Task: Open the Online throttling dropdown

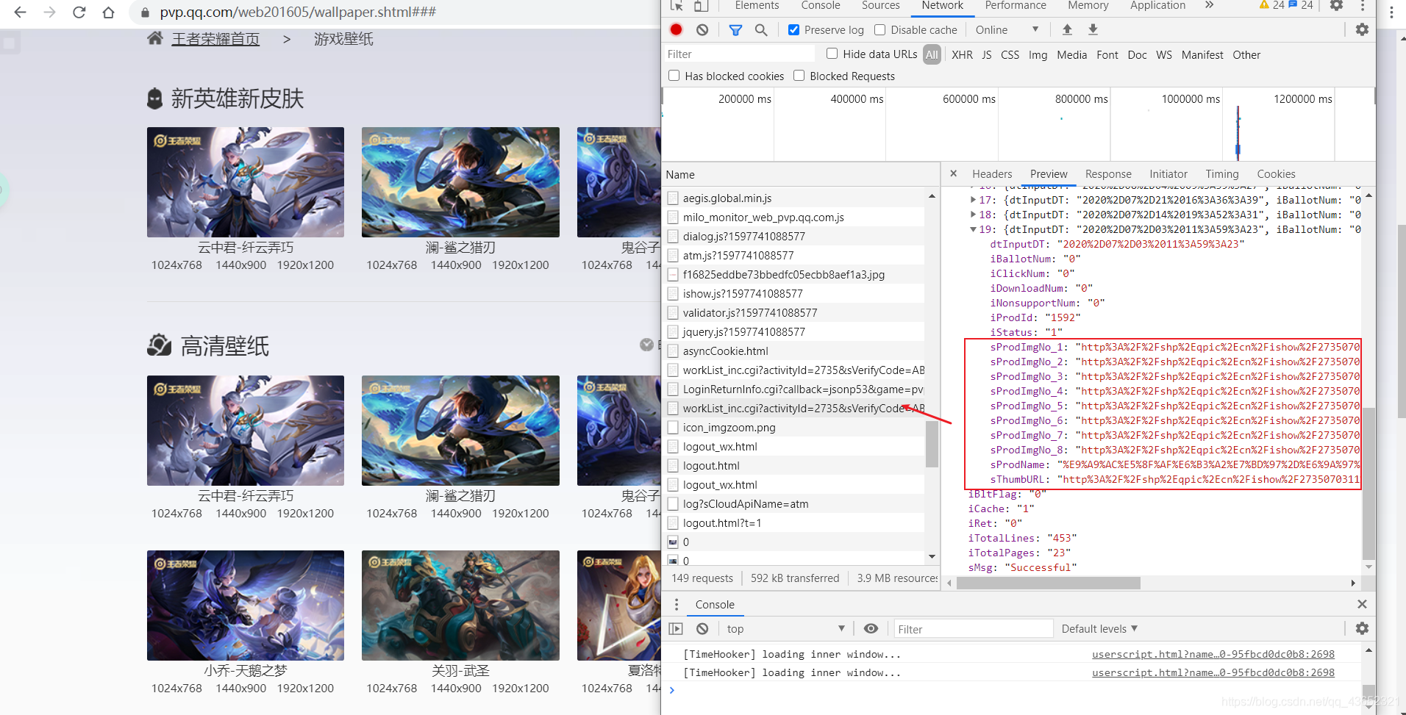Action: click(x=1007, y=29)
